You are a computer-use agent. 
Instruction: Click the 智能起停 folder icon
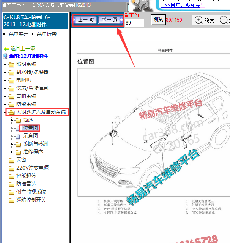click(x=11, y=176)
